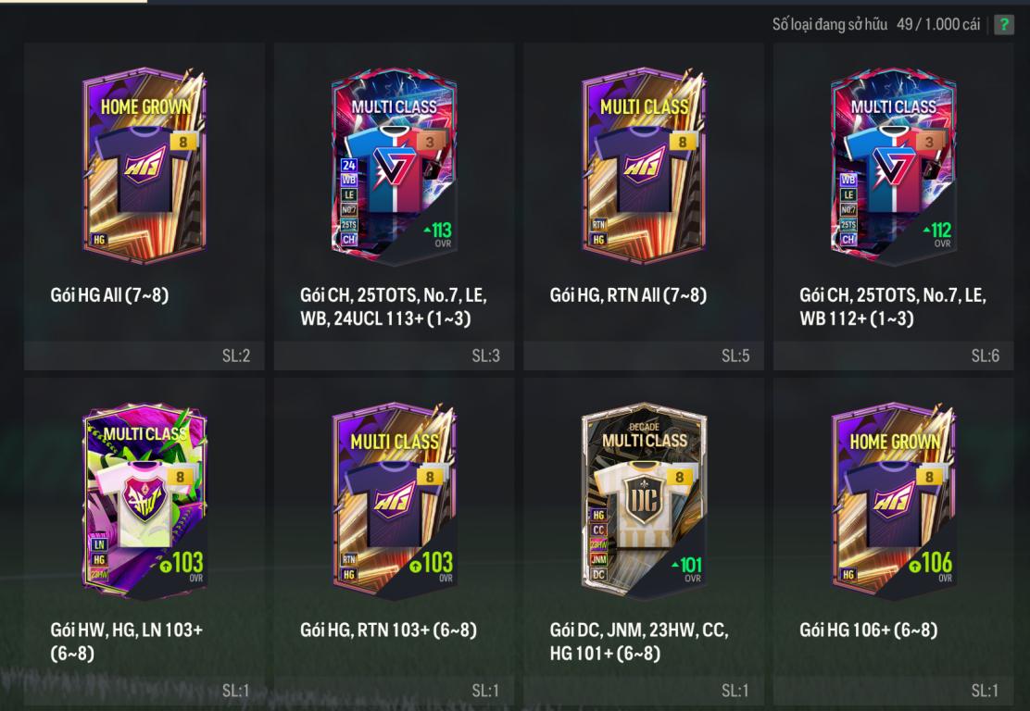
Task: Select the Decade Multi Class DC pack
Action: click(x=644, y=500)
